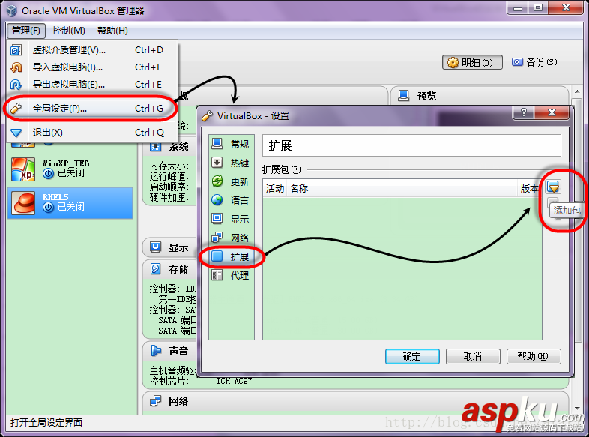Click the screen icon next to 显示 in settings
Image resolution: width=589 pixels, height=437 pixels.
[217, 219]
